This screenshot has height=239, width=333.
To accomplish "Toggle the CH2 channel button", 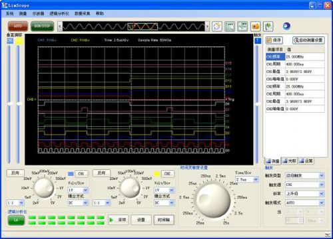I will pos(168,174).
